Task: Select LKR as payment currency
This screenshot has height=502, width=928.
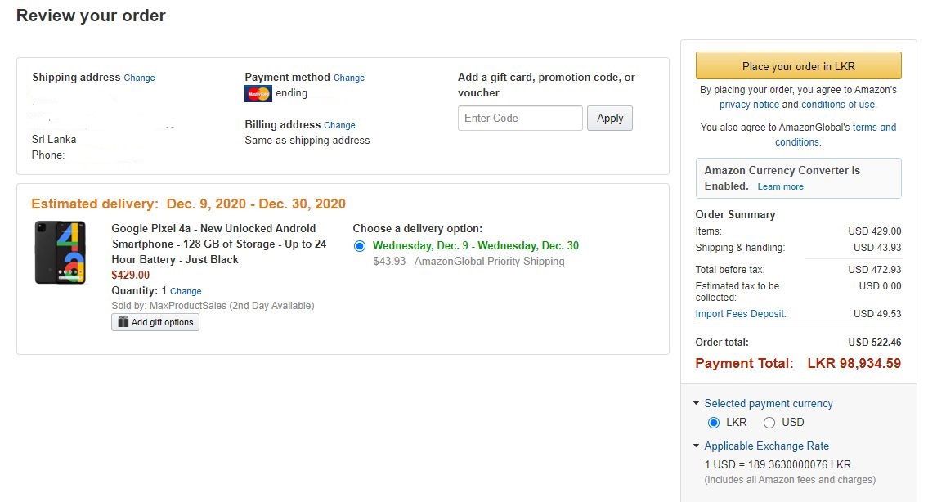Action: [x=714, y=423]
